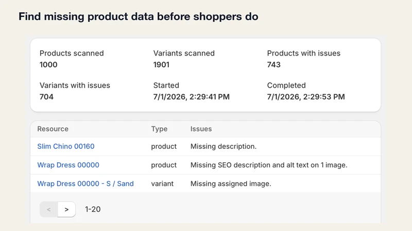Click the 'Completed' label
Image resolution: width=412 pixels, height=231 pixels.
pos(286,85)
